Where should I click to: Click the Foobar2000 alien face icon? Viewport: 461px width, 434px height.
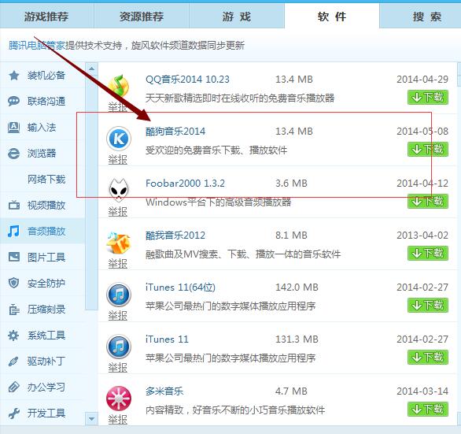coord(119,190)
